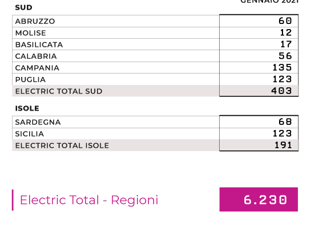Select the BASILICATA row label
Screen dimensions: 311x228
pos(39,44)
